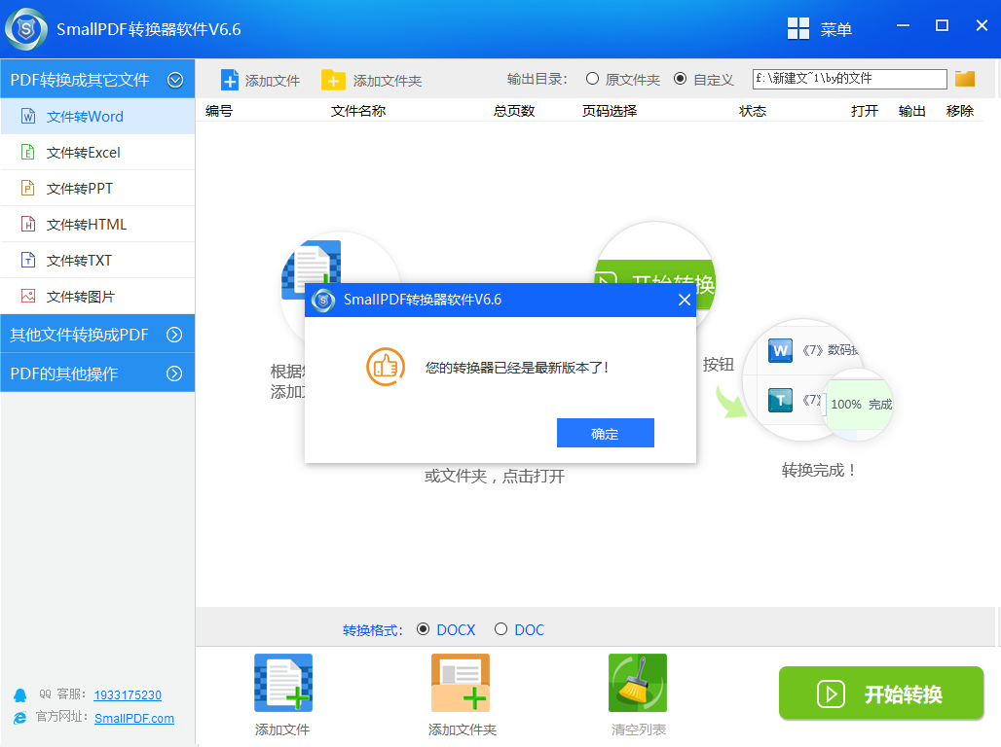
Task: Click the 总页数 column header
Action: (x=514, y=110)
